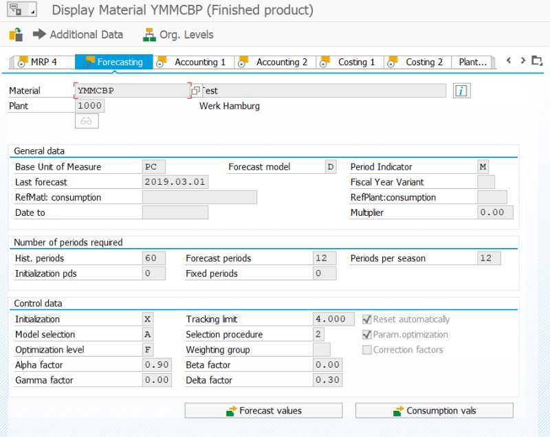Toggle the Correction factors checkbox
This screenshot has height=437, width=550.
tap(367, 350)
